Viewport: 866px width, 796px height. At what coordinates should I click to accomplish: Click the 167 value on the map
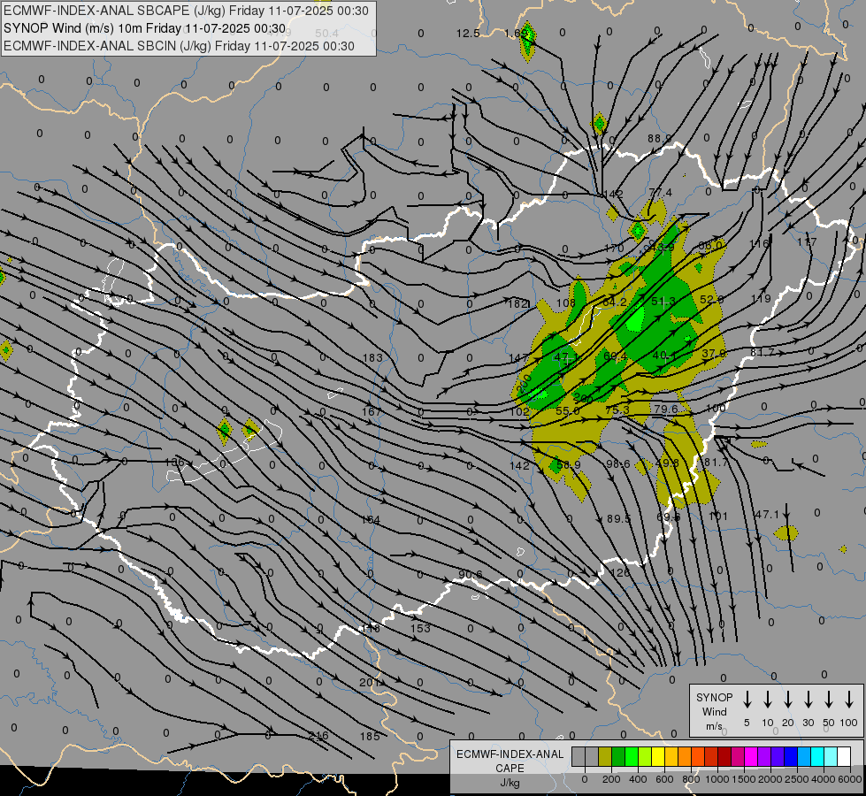tap(372, 411)
